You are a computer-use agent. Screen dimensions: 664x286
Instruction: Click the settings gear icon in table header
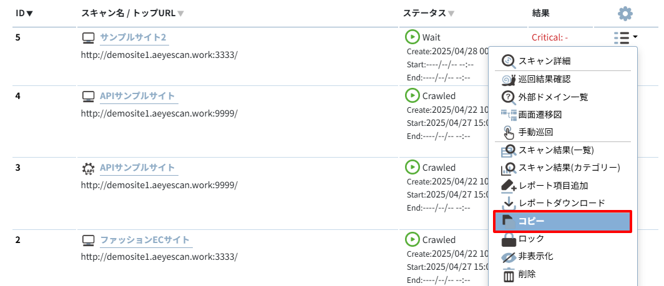625,14
